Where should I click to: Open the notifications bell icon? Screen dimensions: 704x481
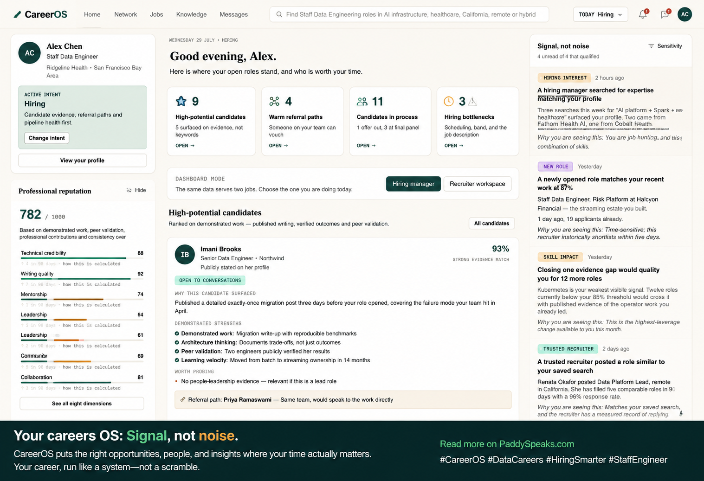[643, 14]
